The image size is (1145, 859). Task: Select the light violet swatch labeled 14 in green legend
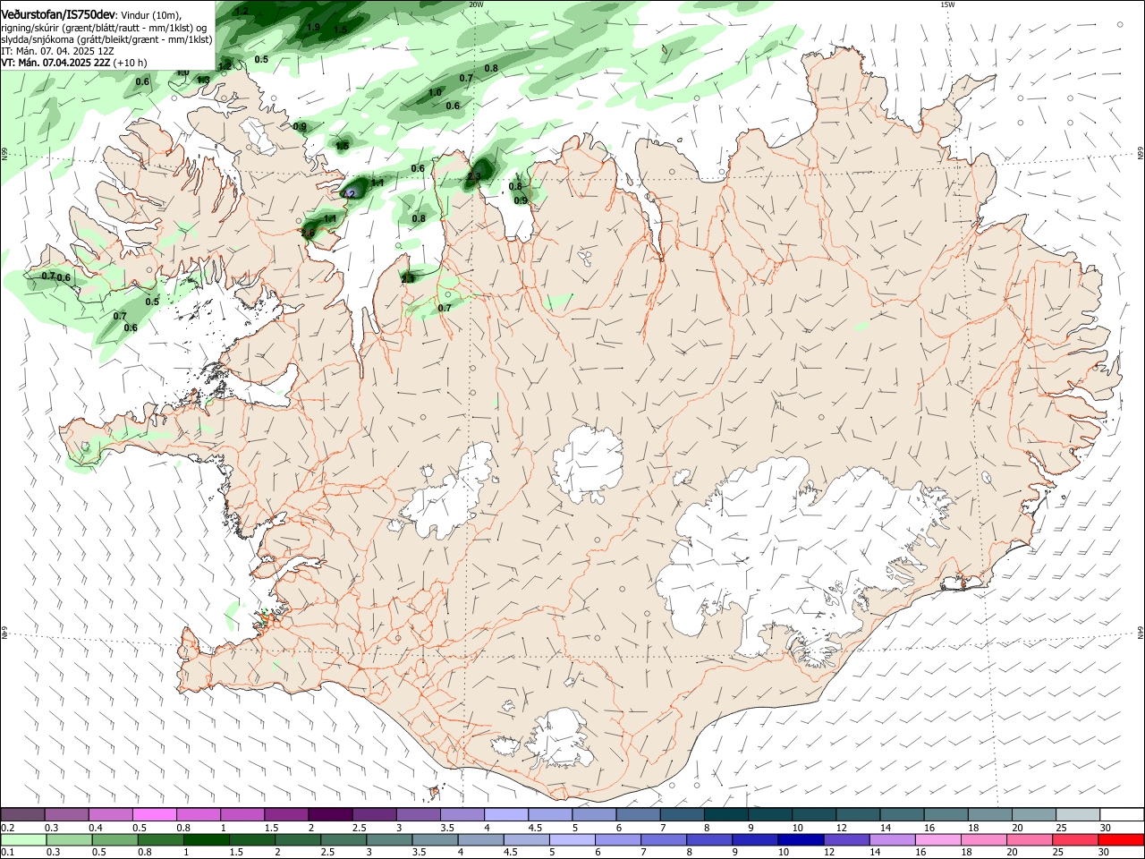891,839
